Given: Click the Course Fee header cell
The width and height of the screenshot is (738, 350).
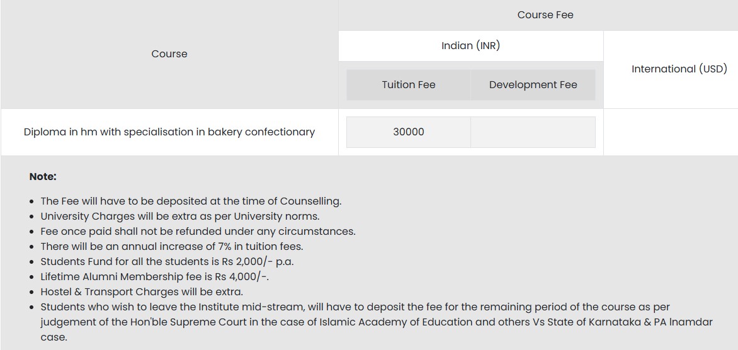Looking at the screenshot, I should [x=545, y=15].
